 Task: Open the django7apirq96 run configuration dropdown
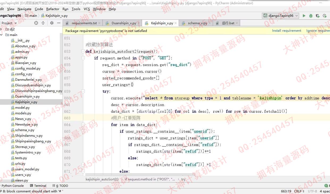pyautogui.click(x=281, y=16)
